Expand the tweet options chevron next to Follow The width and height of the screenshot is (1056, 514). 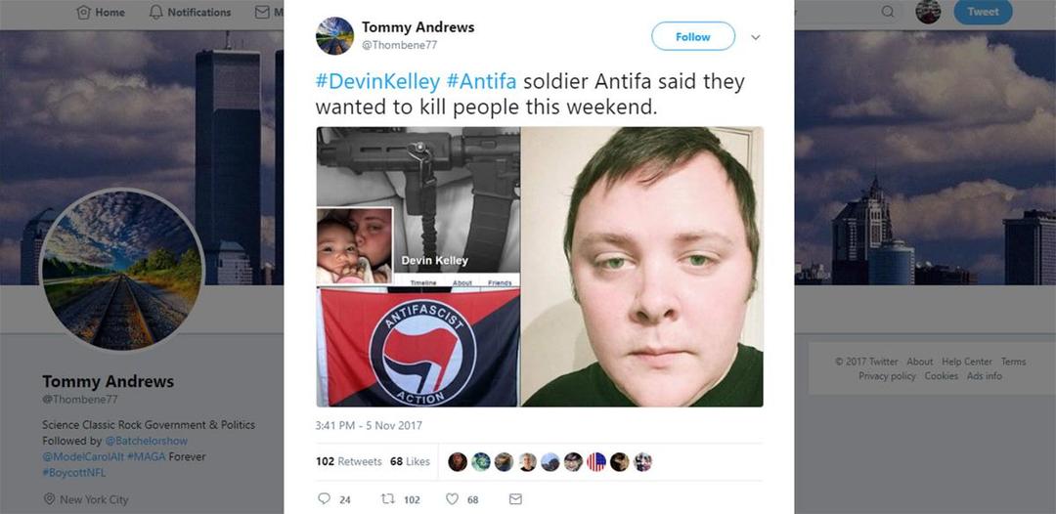[x=755, y=37]
